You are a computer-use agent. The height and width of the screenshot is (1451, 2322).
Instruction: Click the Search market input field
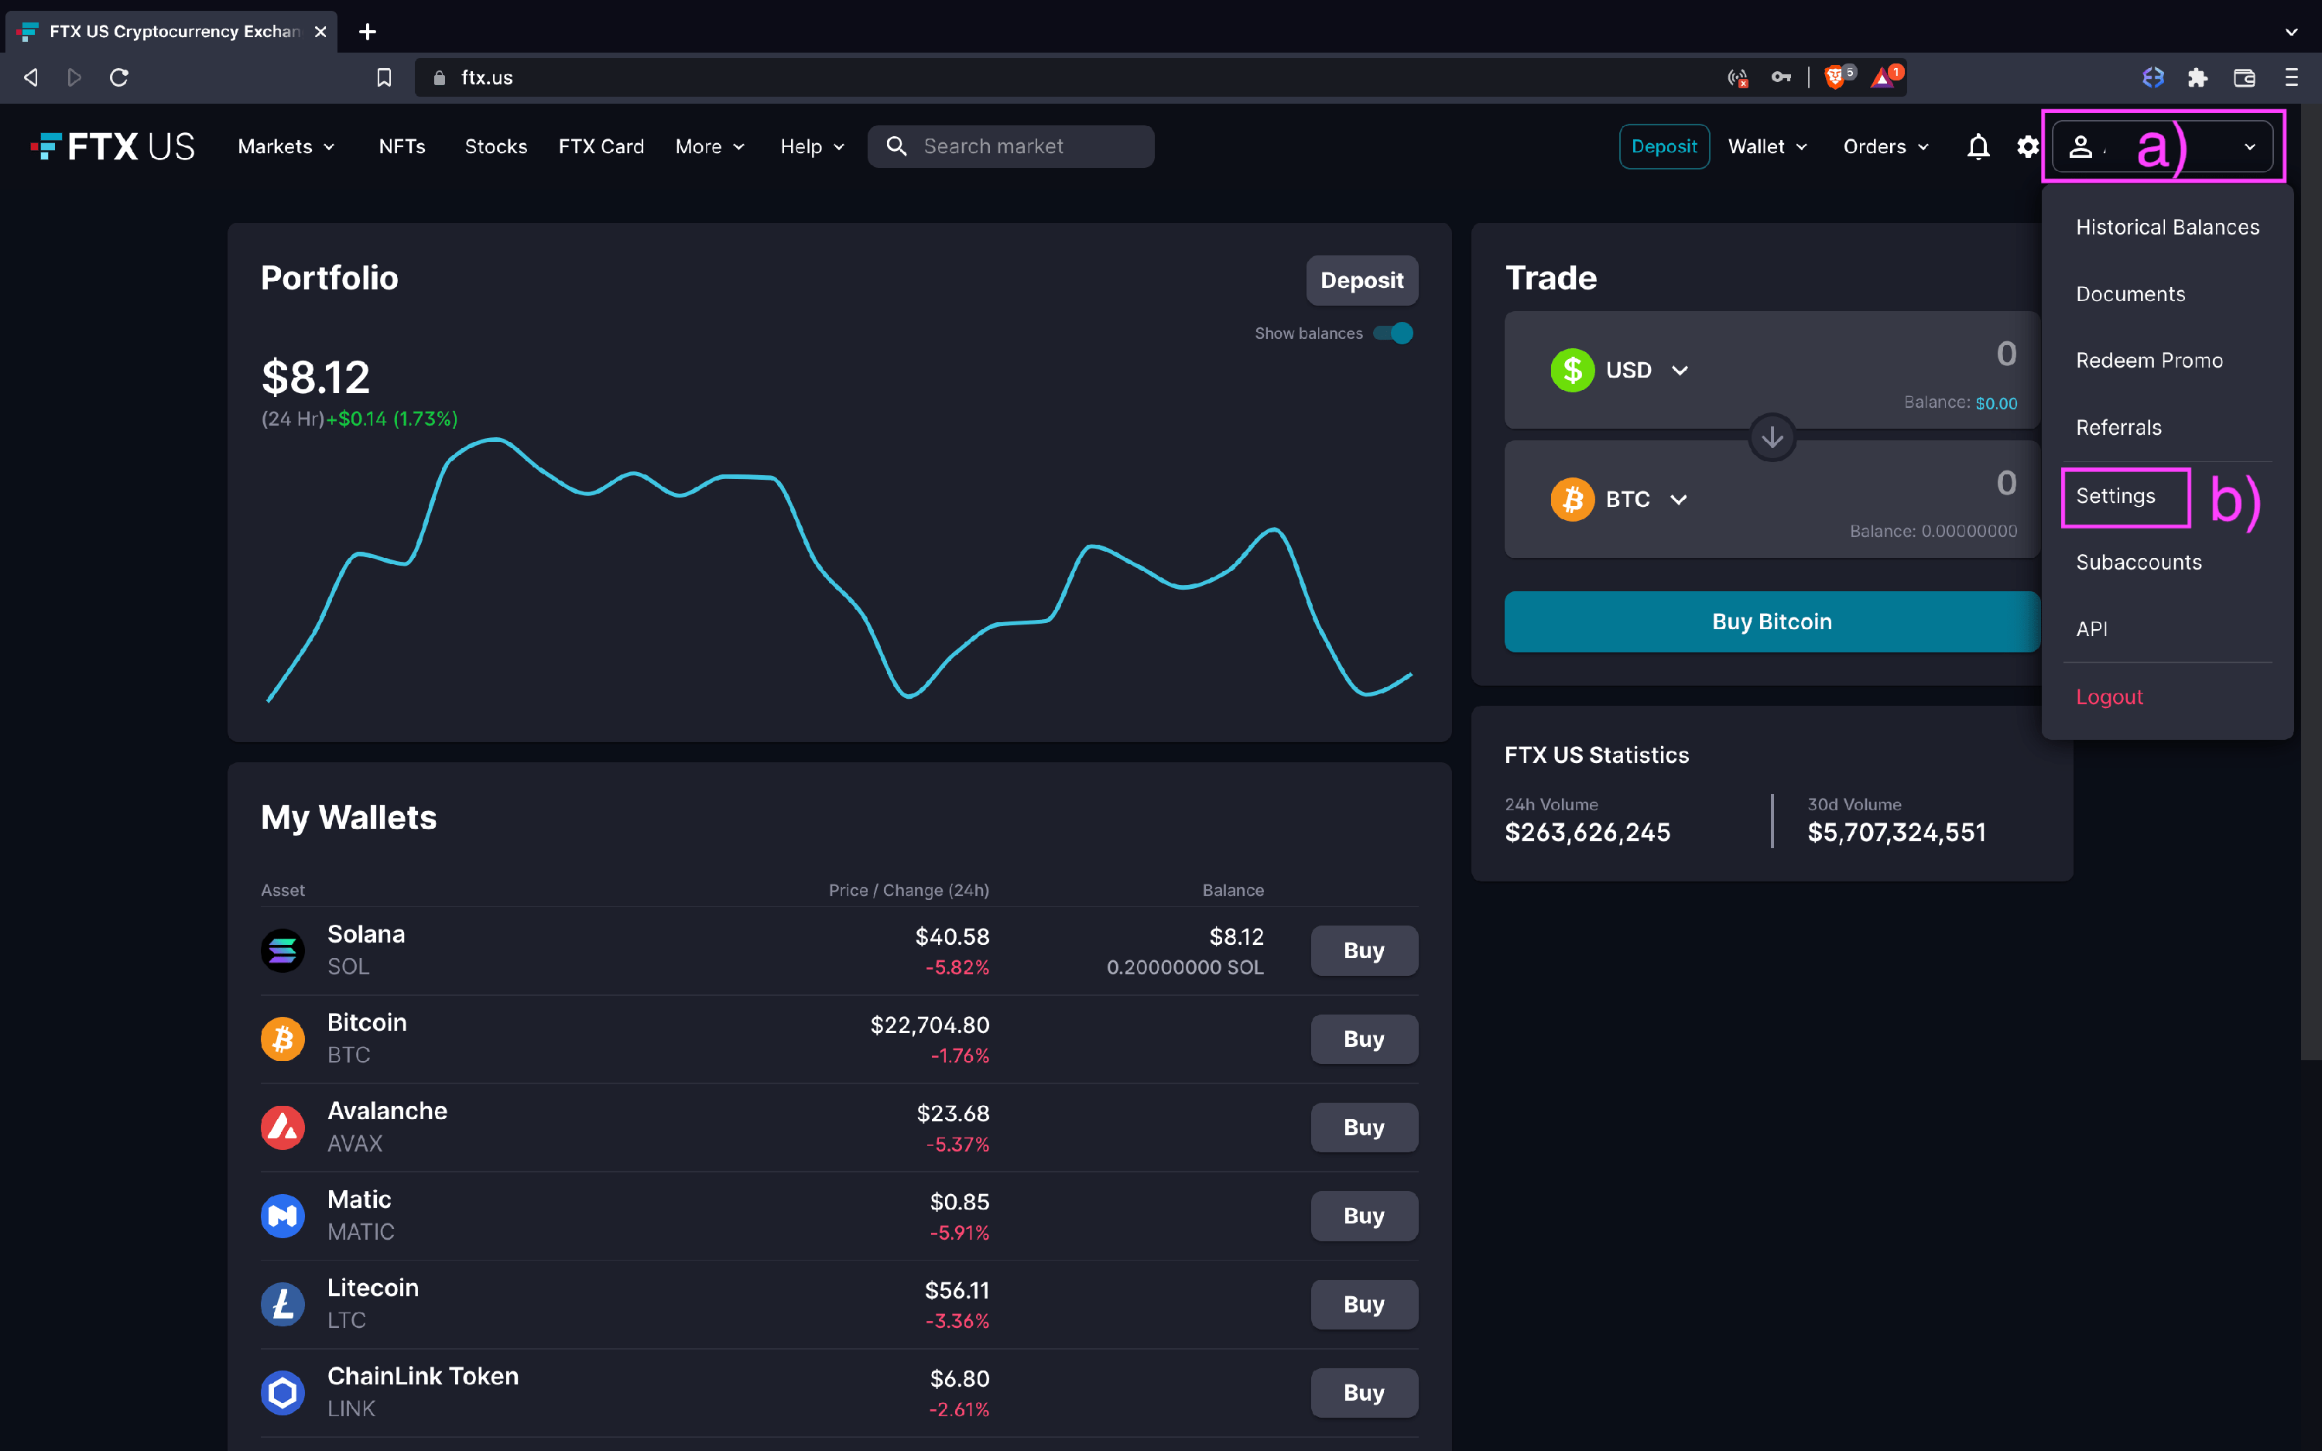click(1010, 145)
